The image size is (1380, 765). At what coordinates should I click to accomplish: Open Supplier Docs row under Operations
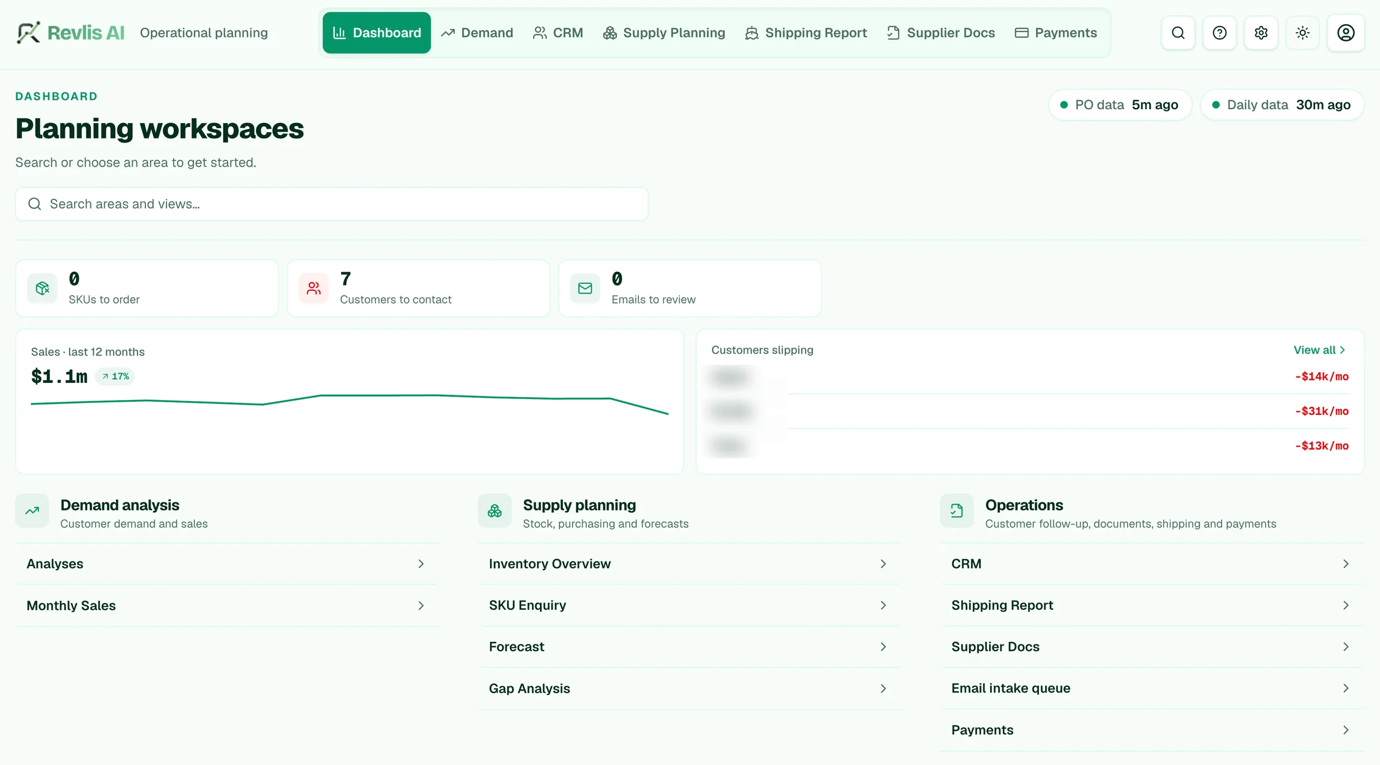coord(1152,647)
